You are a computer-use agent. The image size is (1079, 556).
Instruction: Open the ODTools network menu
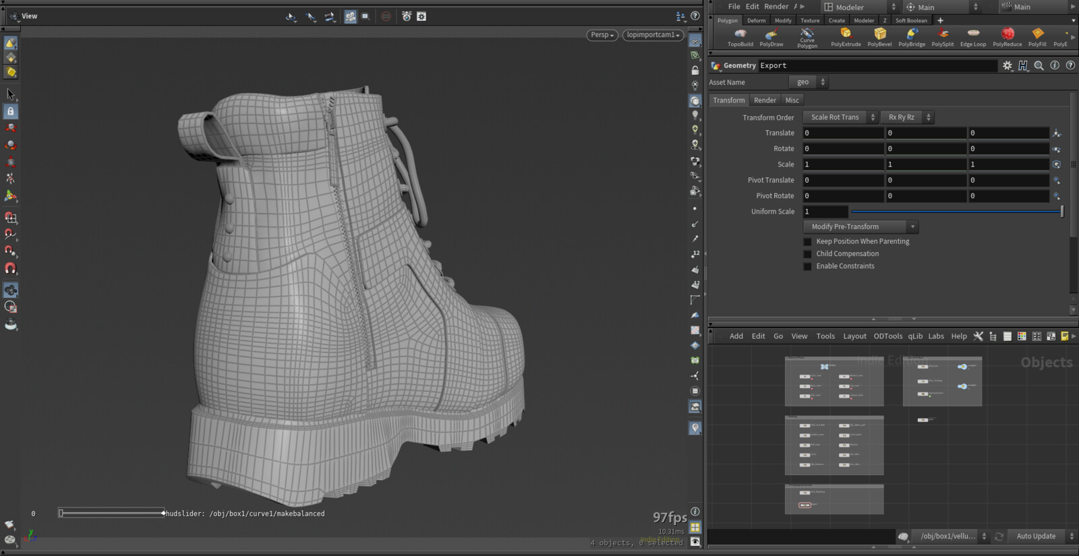coord(887,336)
